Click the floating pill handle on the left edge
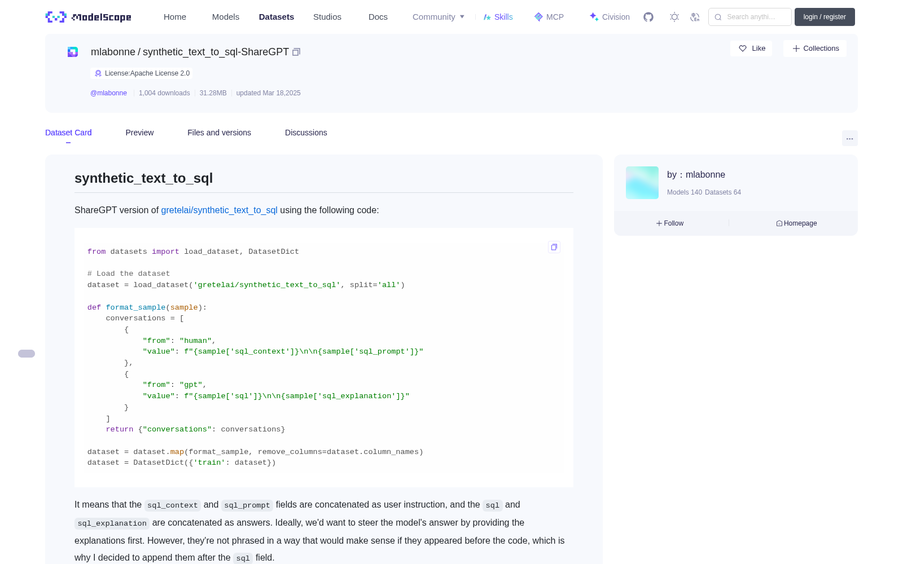 27,354
